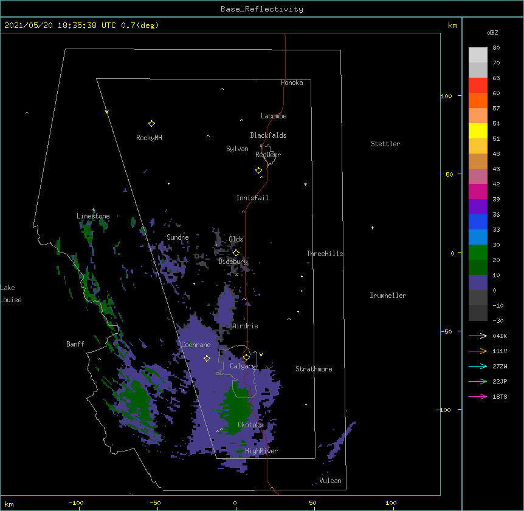Select the magenta 18TS arrow in legend
Image resolution: width=524 pixels, height=511 pixels.
pos(478,396)
